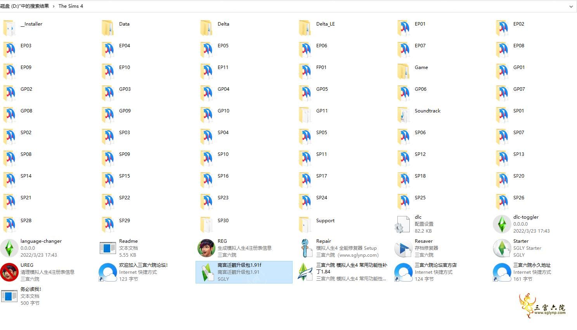Click the SP13 folder label
Screen dimensions: 577x330
coord(518,154)
